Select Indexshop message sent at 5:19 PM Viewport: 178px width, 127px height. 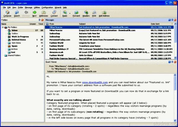pos(109,33)
